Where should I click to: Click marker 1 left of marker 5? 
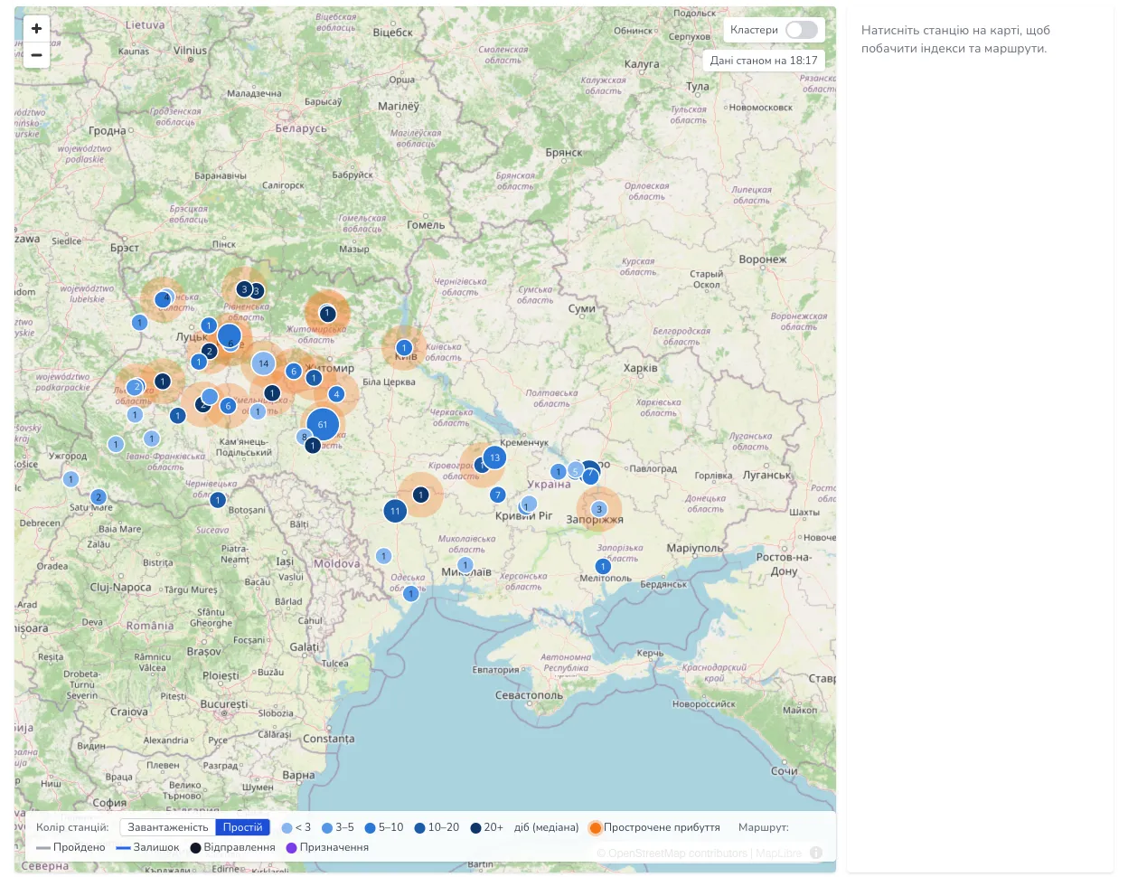559,471
